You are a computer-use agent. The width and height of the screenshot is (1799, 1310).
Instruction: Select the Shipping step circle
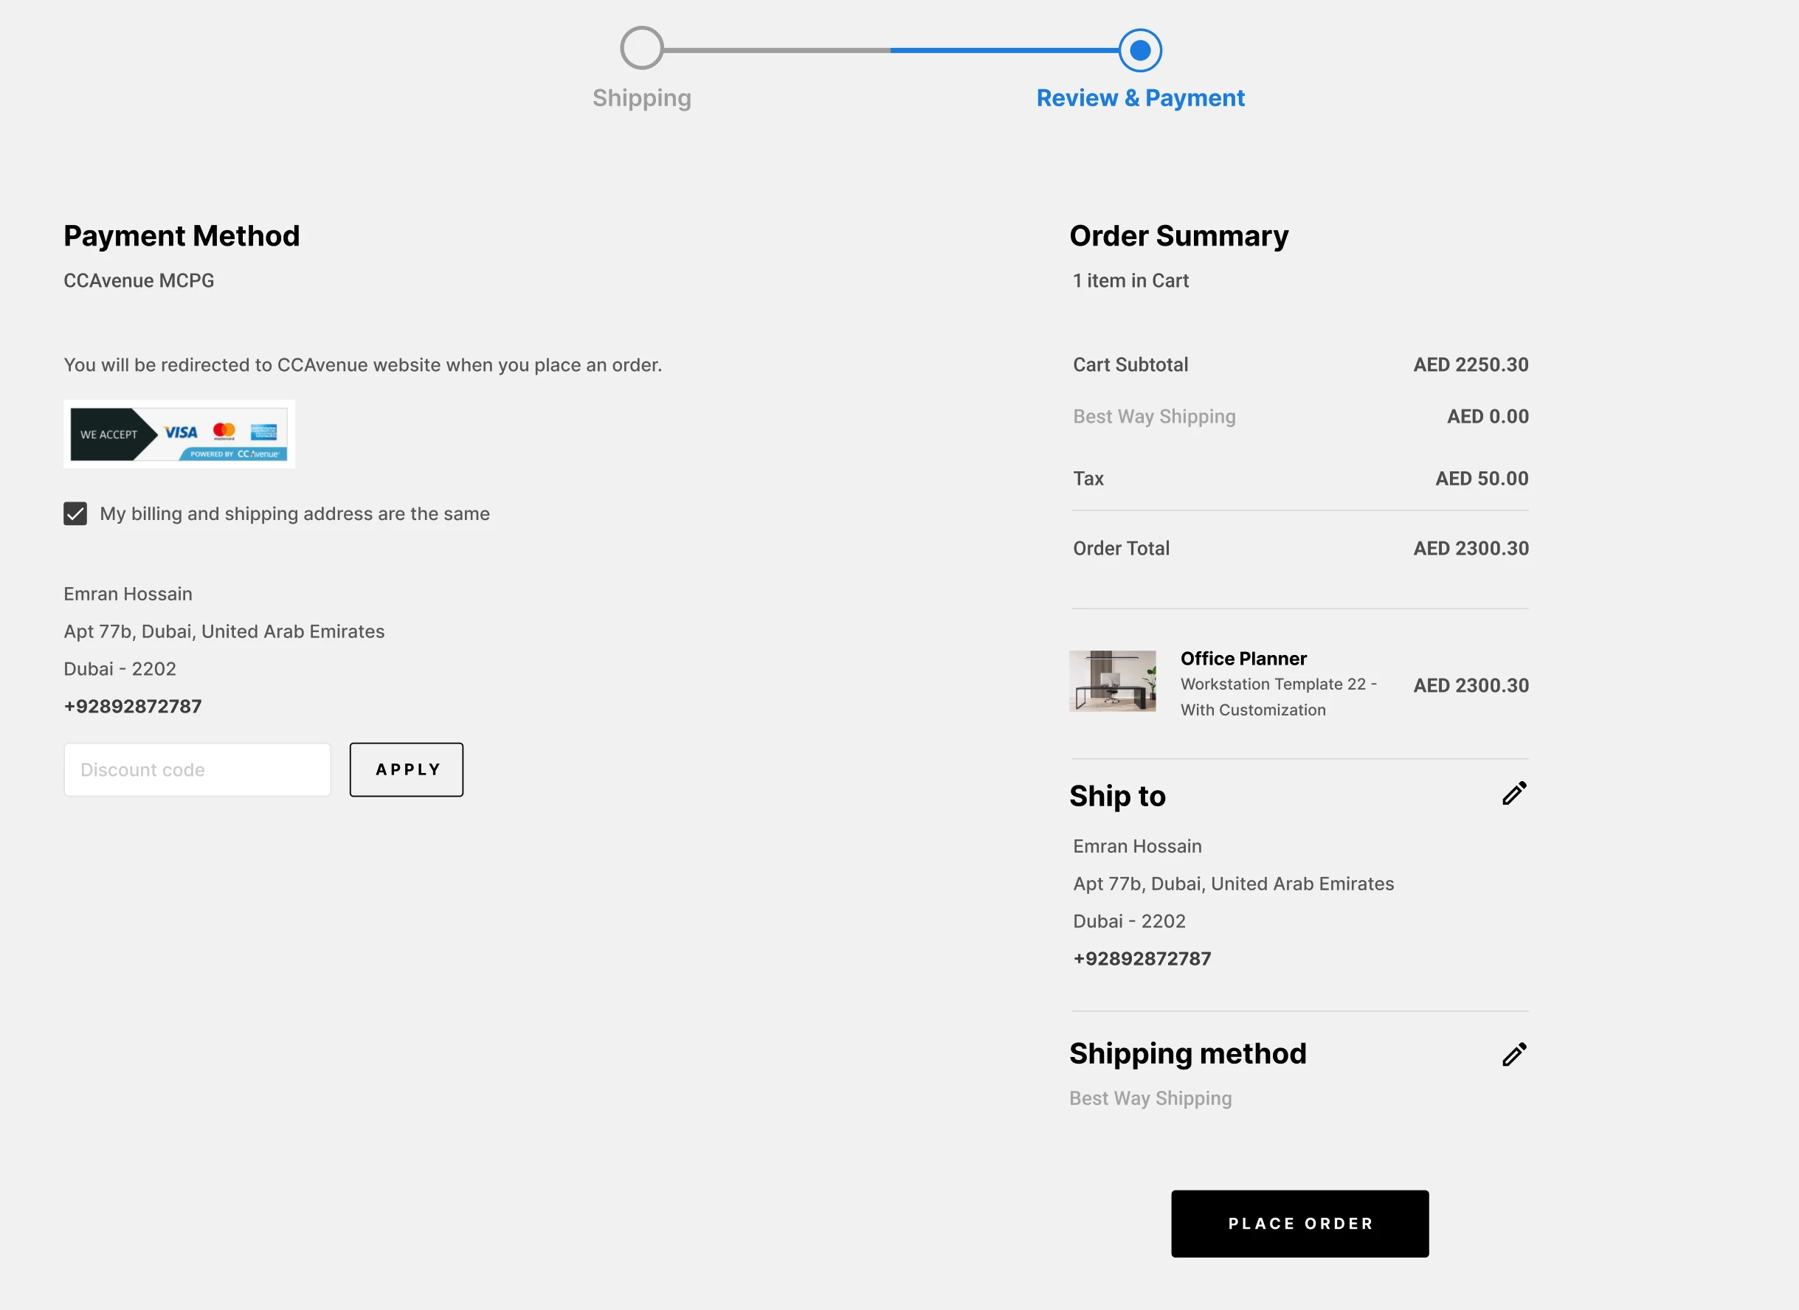tap(642, 49)
